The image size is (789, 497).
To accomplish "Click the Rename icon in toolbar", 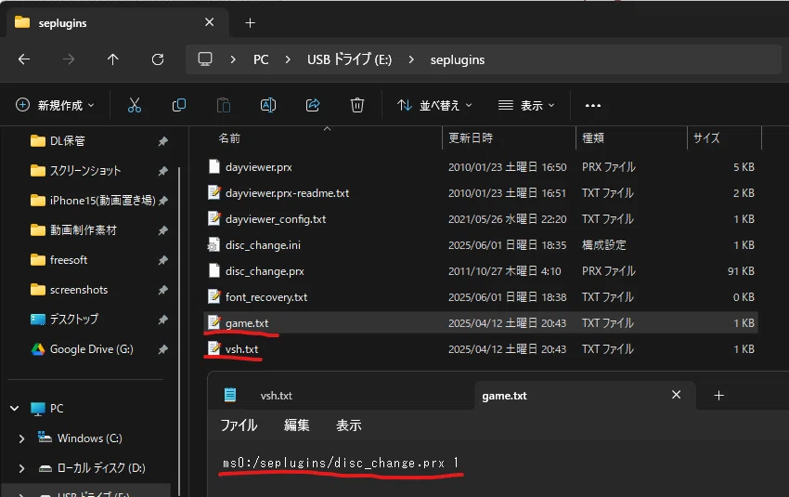I will [x=267, y=105].
